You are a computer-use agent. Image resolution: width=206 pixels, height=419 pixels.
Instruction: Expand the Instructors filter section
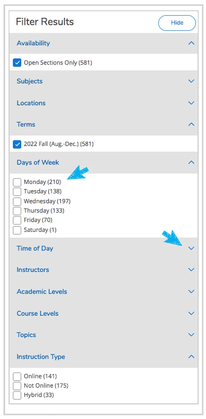(x=191, y=270)
